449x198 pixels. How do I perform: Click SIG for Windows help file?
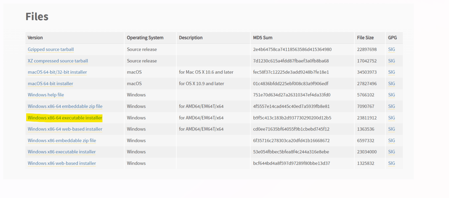391,95
